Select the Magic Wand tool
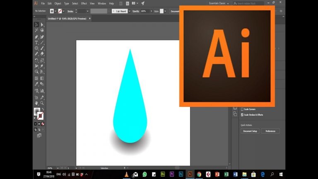318x179 pixels. pos(36,30)
